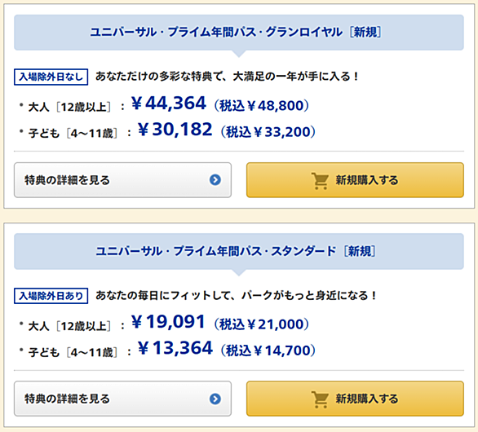
Task: Select 新規購入する for the Gran Royal pass
Action: coord(355,180)
